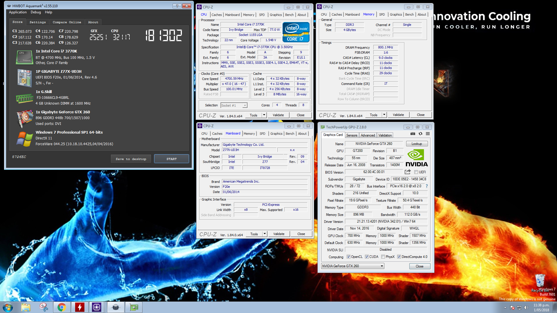Open the Recycle Bin desktop icon
557x313 pixels.
540,283
